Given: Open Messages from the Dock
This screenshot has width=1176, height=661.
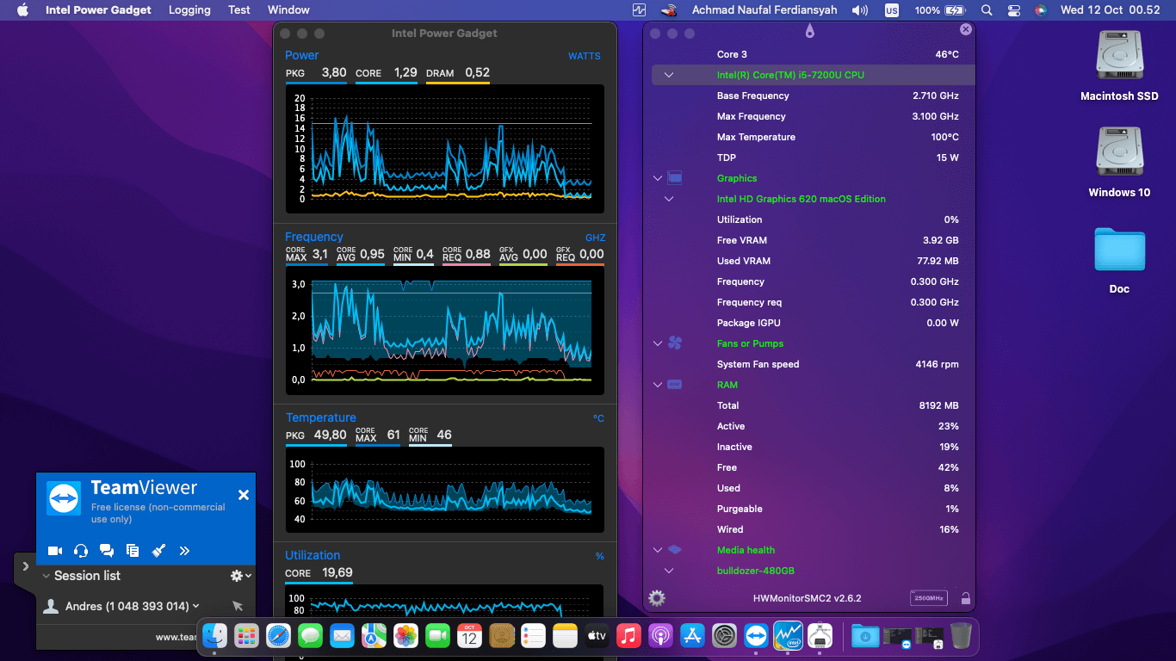Looking at the screenshot, I should pyautogui.click(x=310, y=636).
